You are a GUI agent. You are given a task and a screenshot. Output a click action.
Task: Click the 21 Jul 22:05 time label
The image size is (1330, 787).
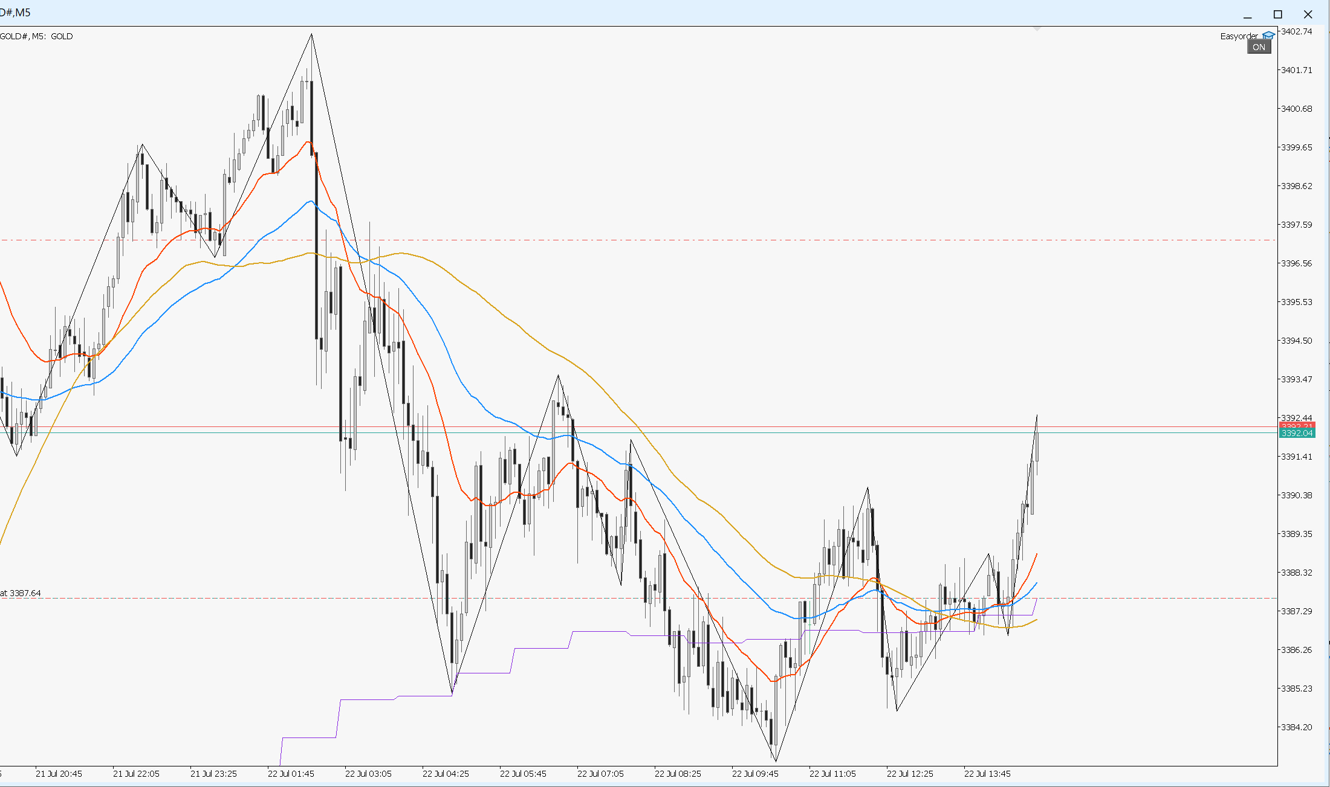(x=136, y=774)
